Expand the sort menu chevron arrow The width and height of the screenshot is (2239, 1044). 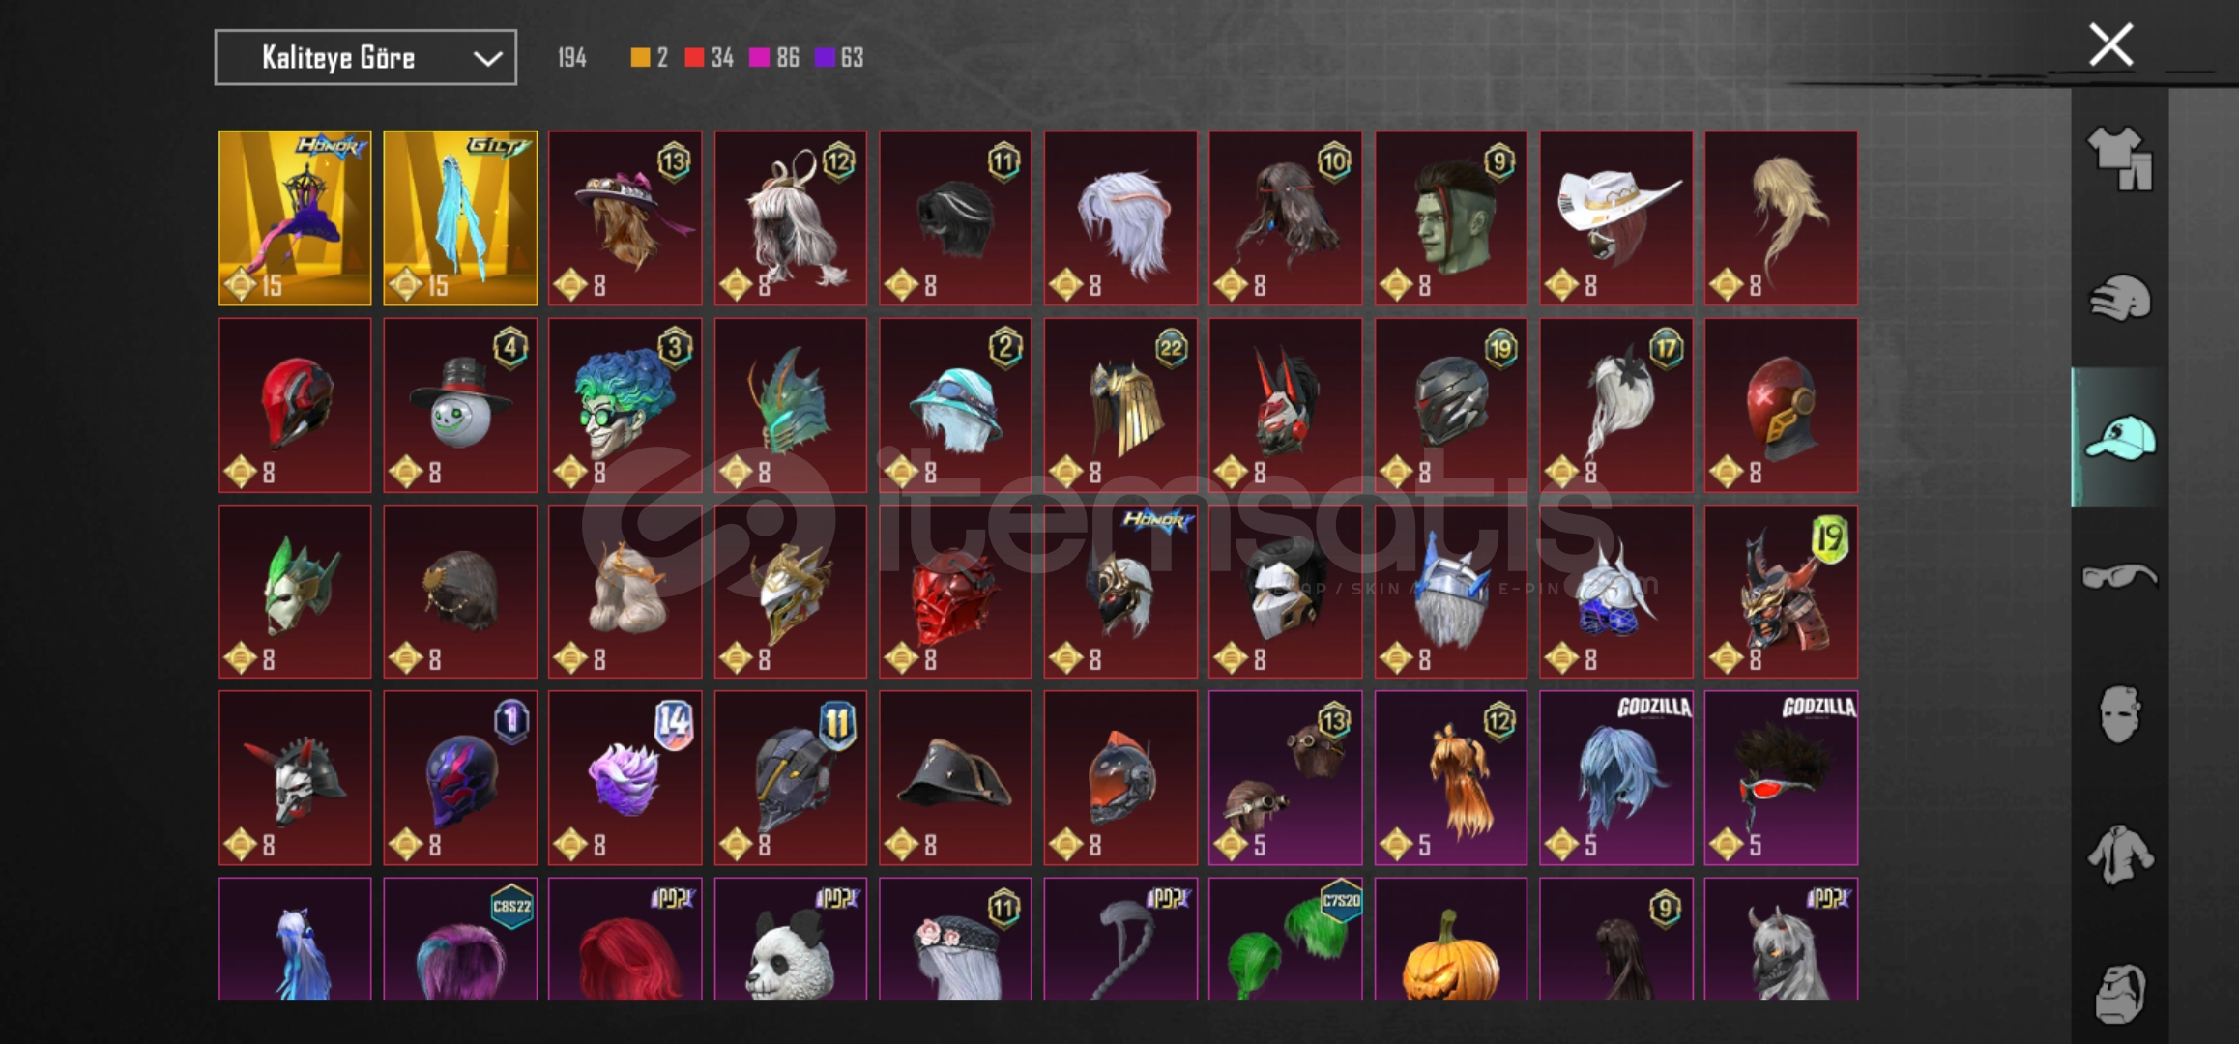tap(488, 58)
